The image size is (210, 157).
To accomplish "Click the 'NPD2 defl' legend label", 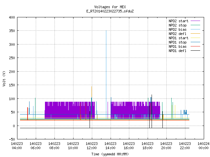I will (x=178, y=34).
